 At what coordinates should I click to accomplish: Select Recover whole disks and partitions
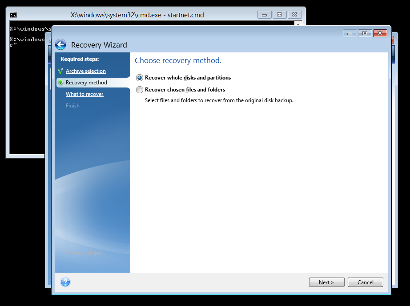tap(140, 78)
